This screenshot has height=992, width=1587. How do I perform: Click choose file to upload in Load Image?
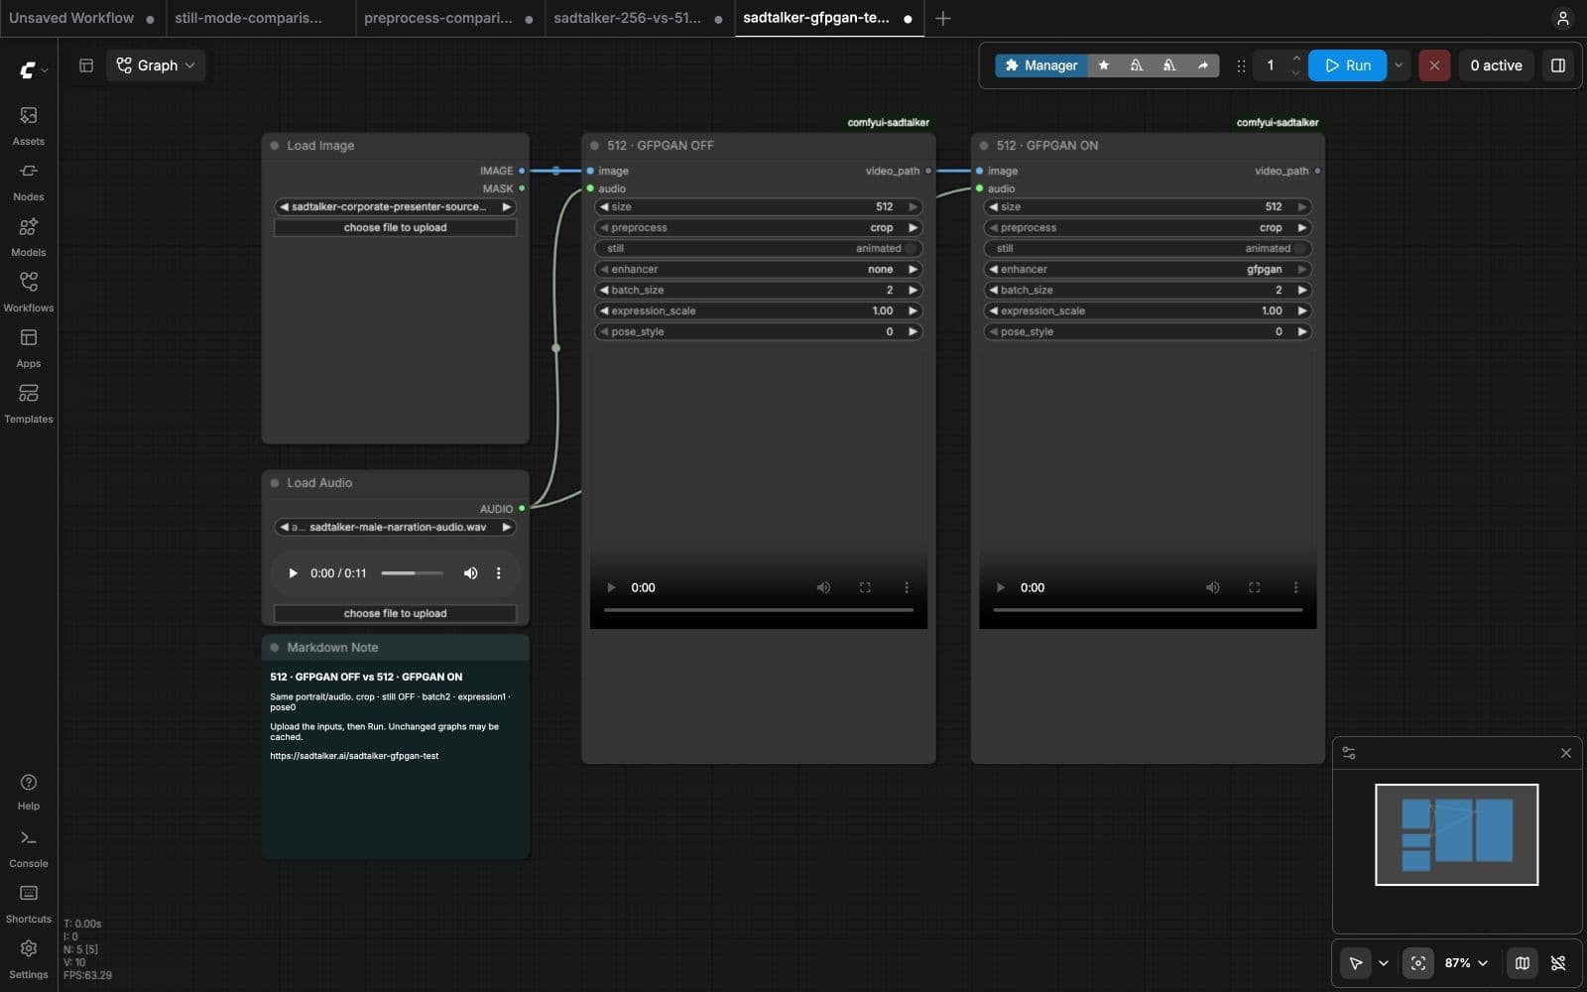point(396,227)
